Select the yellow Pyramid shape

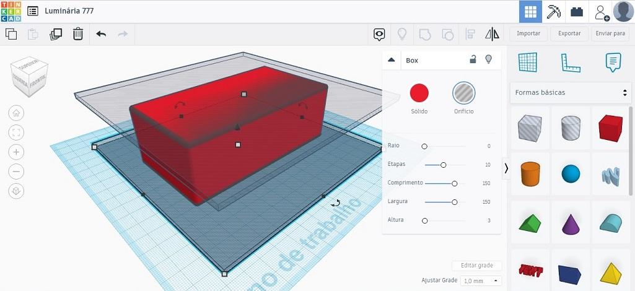611,274
